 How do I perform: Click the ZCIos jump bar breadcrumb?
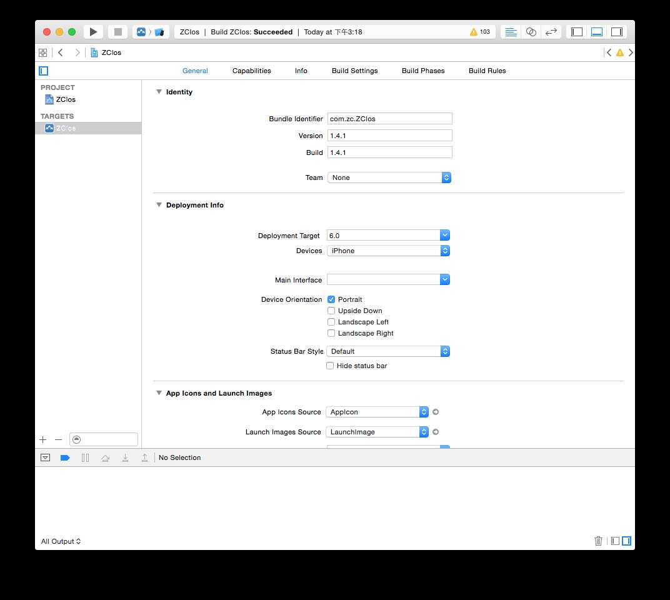click(106, 52)
